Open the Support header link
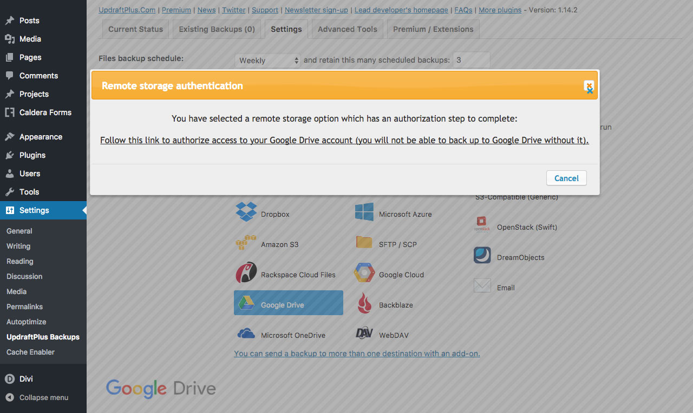 tap(265, 10)
